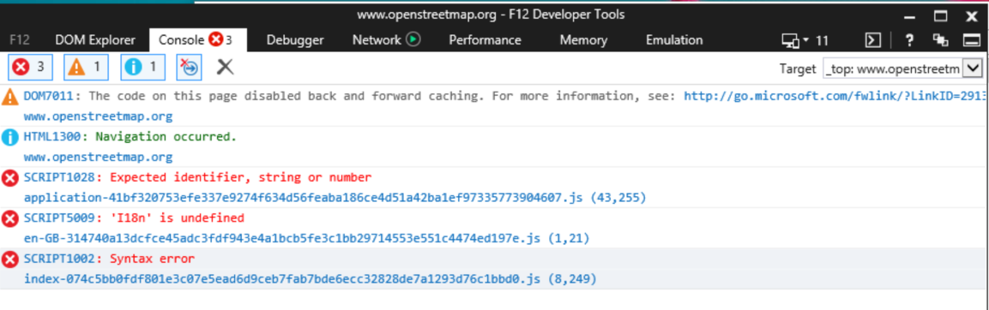
Task: Click the clear on navigate icon
Action: [x=190, y=68]
